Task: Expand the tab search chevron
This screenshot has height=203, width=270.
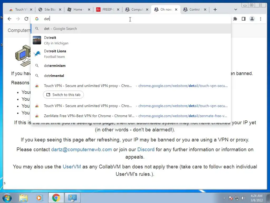Action: 236,10
